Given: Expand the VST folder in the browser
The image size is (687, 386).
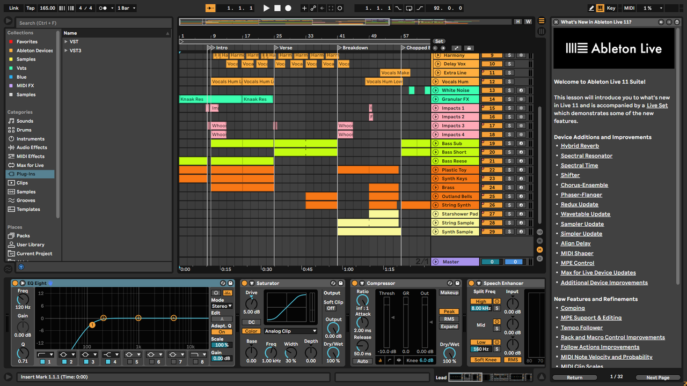Looking at the screenshot, I should (66, 42).
